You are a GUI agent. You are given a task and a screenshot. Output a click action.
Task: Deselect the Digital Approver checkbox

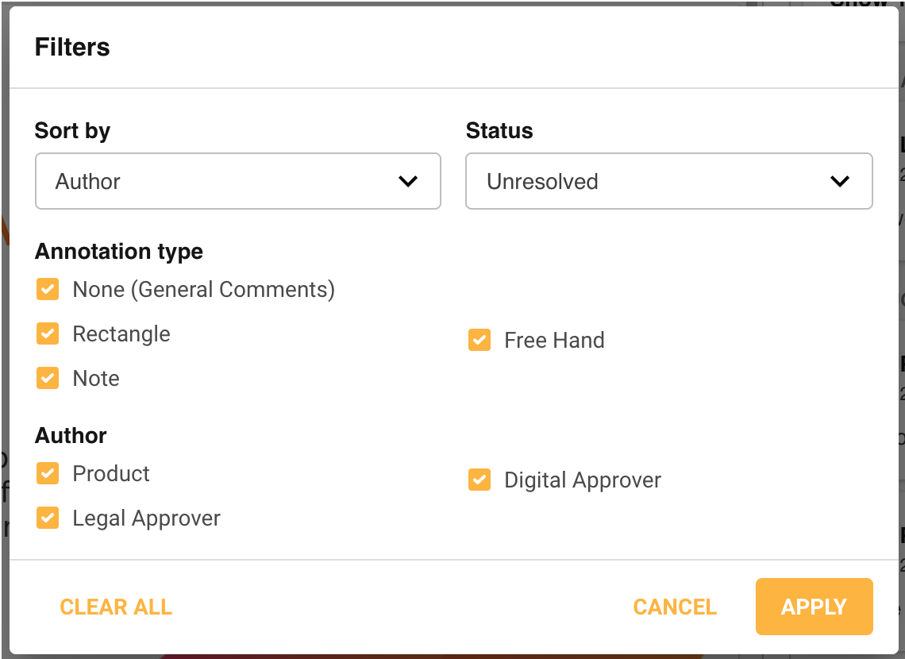click(479, 480)
